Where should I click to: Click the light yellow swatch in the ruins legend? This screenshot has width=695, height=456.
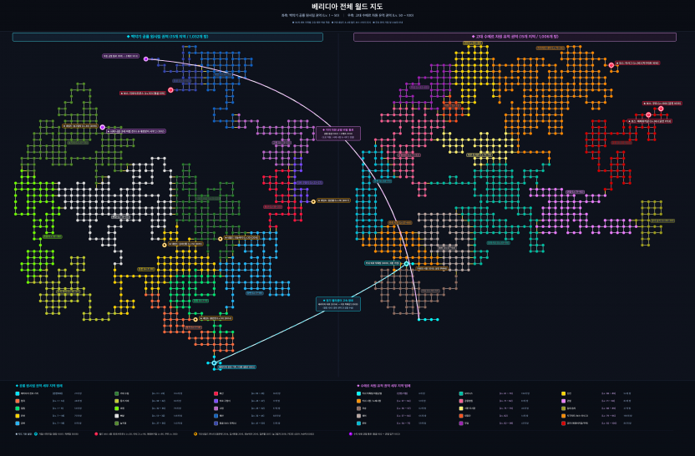point(461,408)
